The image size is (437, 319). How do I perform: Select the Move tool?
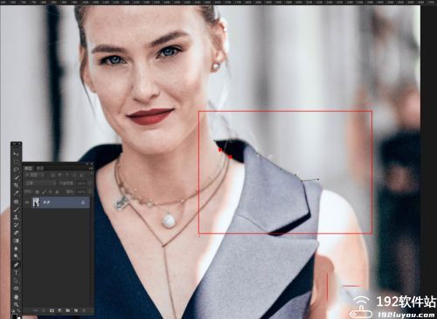(16, 154)
